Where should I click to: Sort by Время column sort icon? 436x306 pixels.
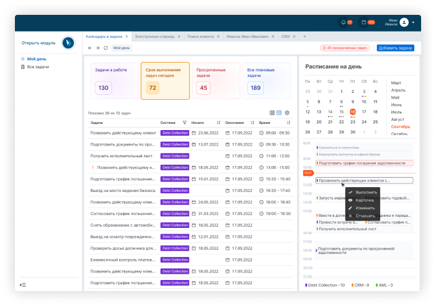click(x=288, y=123)
